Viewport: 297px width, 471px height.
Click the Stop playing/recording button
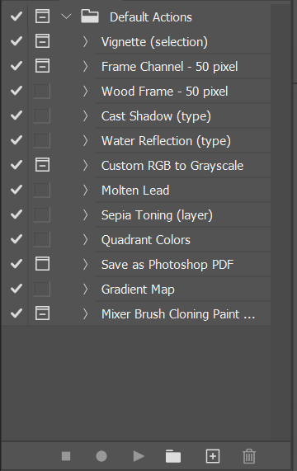(x=66, y=456)
